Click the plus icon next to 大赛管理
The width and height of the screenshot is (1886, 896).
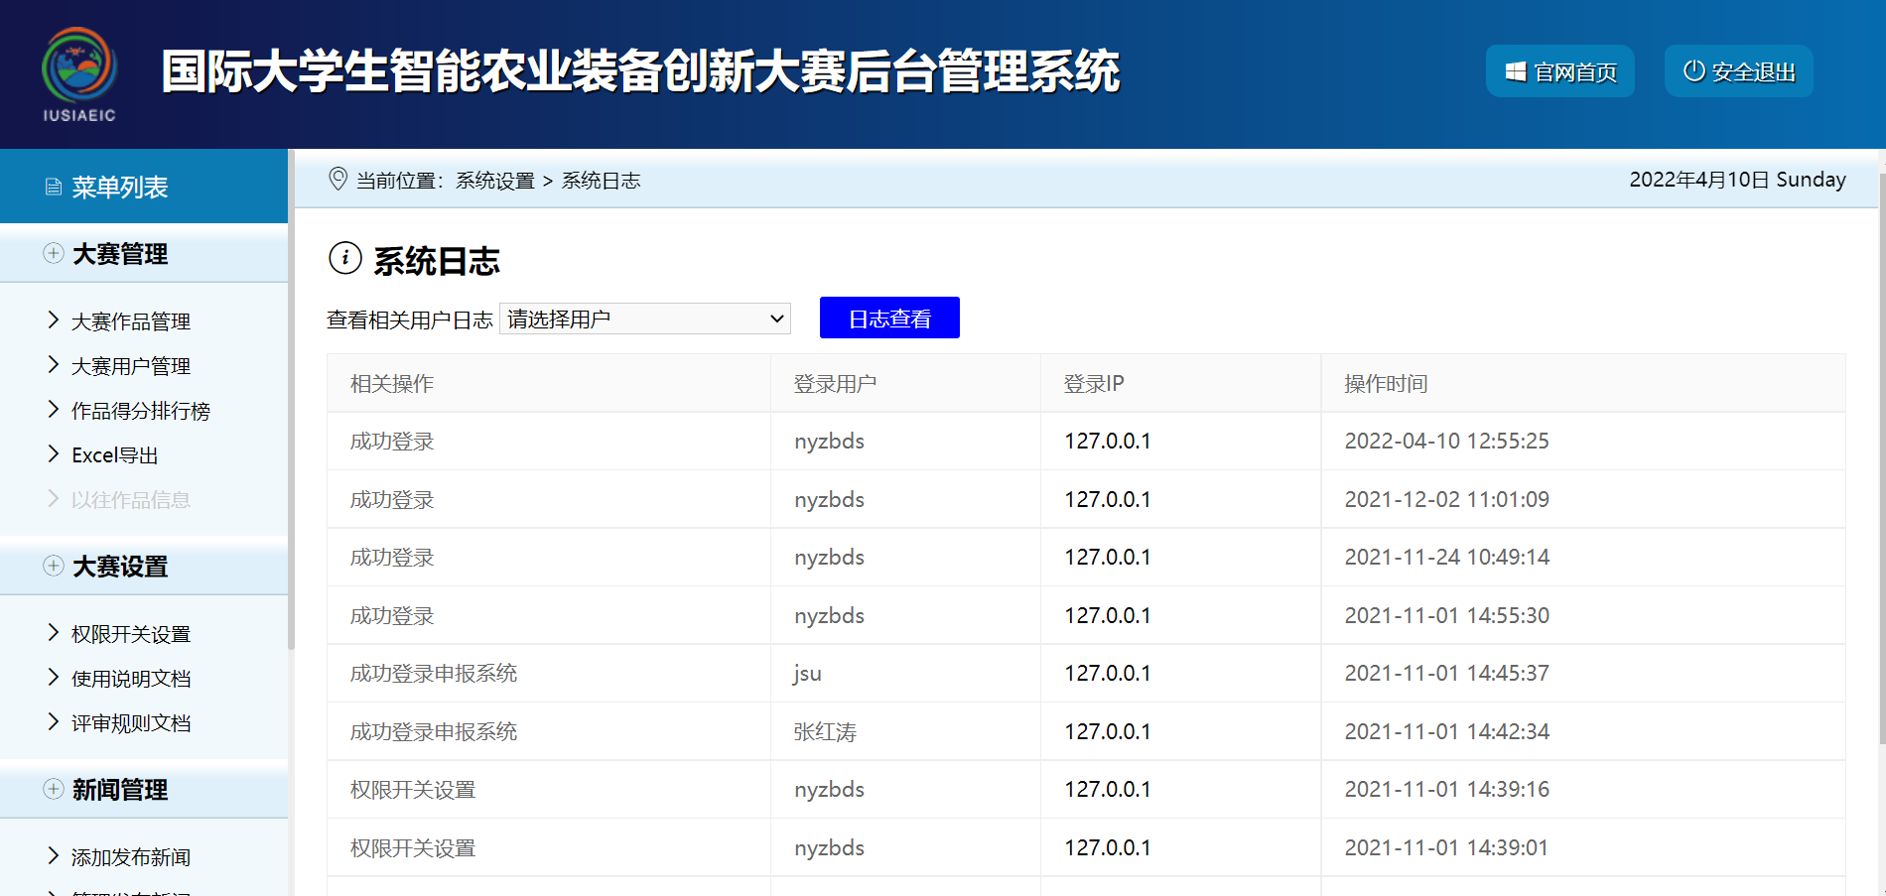tap(54, 253)
